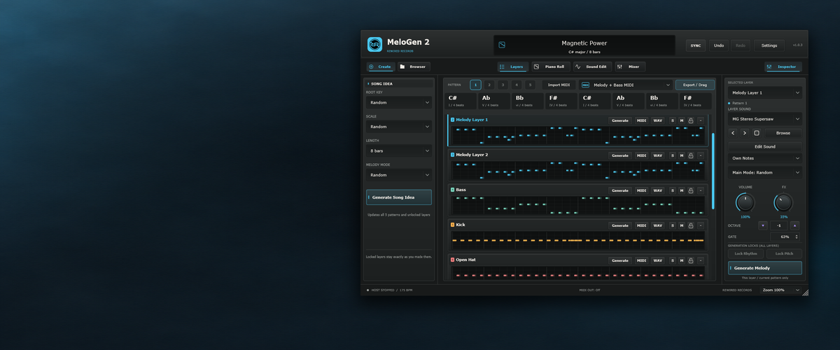Switch to the Browser tab
The width and height of the screenshot is (840, 350).
point(414,66)
